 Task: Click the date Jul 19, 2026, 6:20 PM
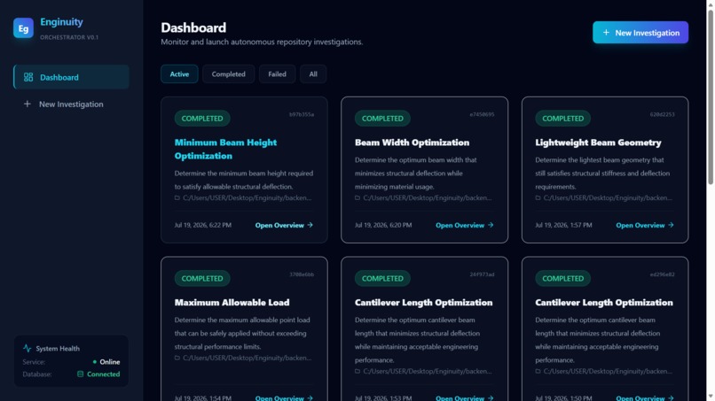click(383, 225)
